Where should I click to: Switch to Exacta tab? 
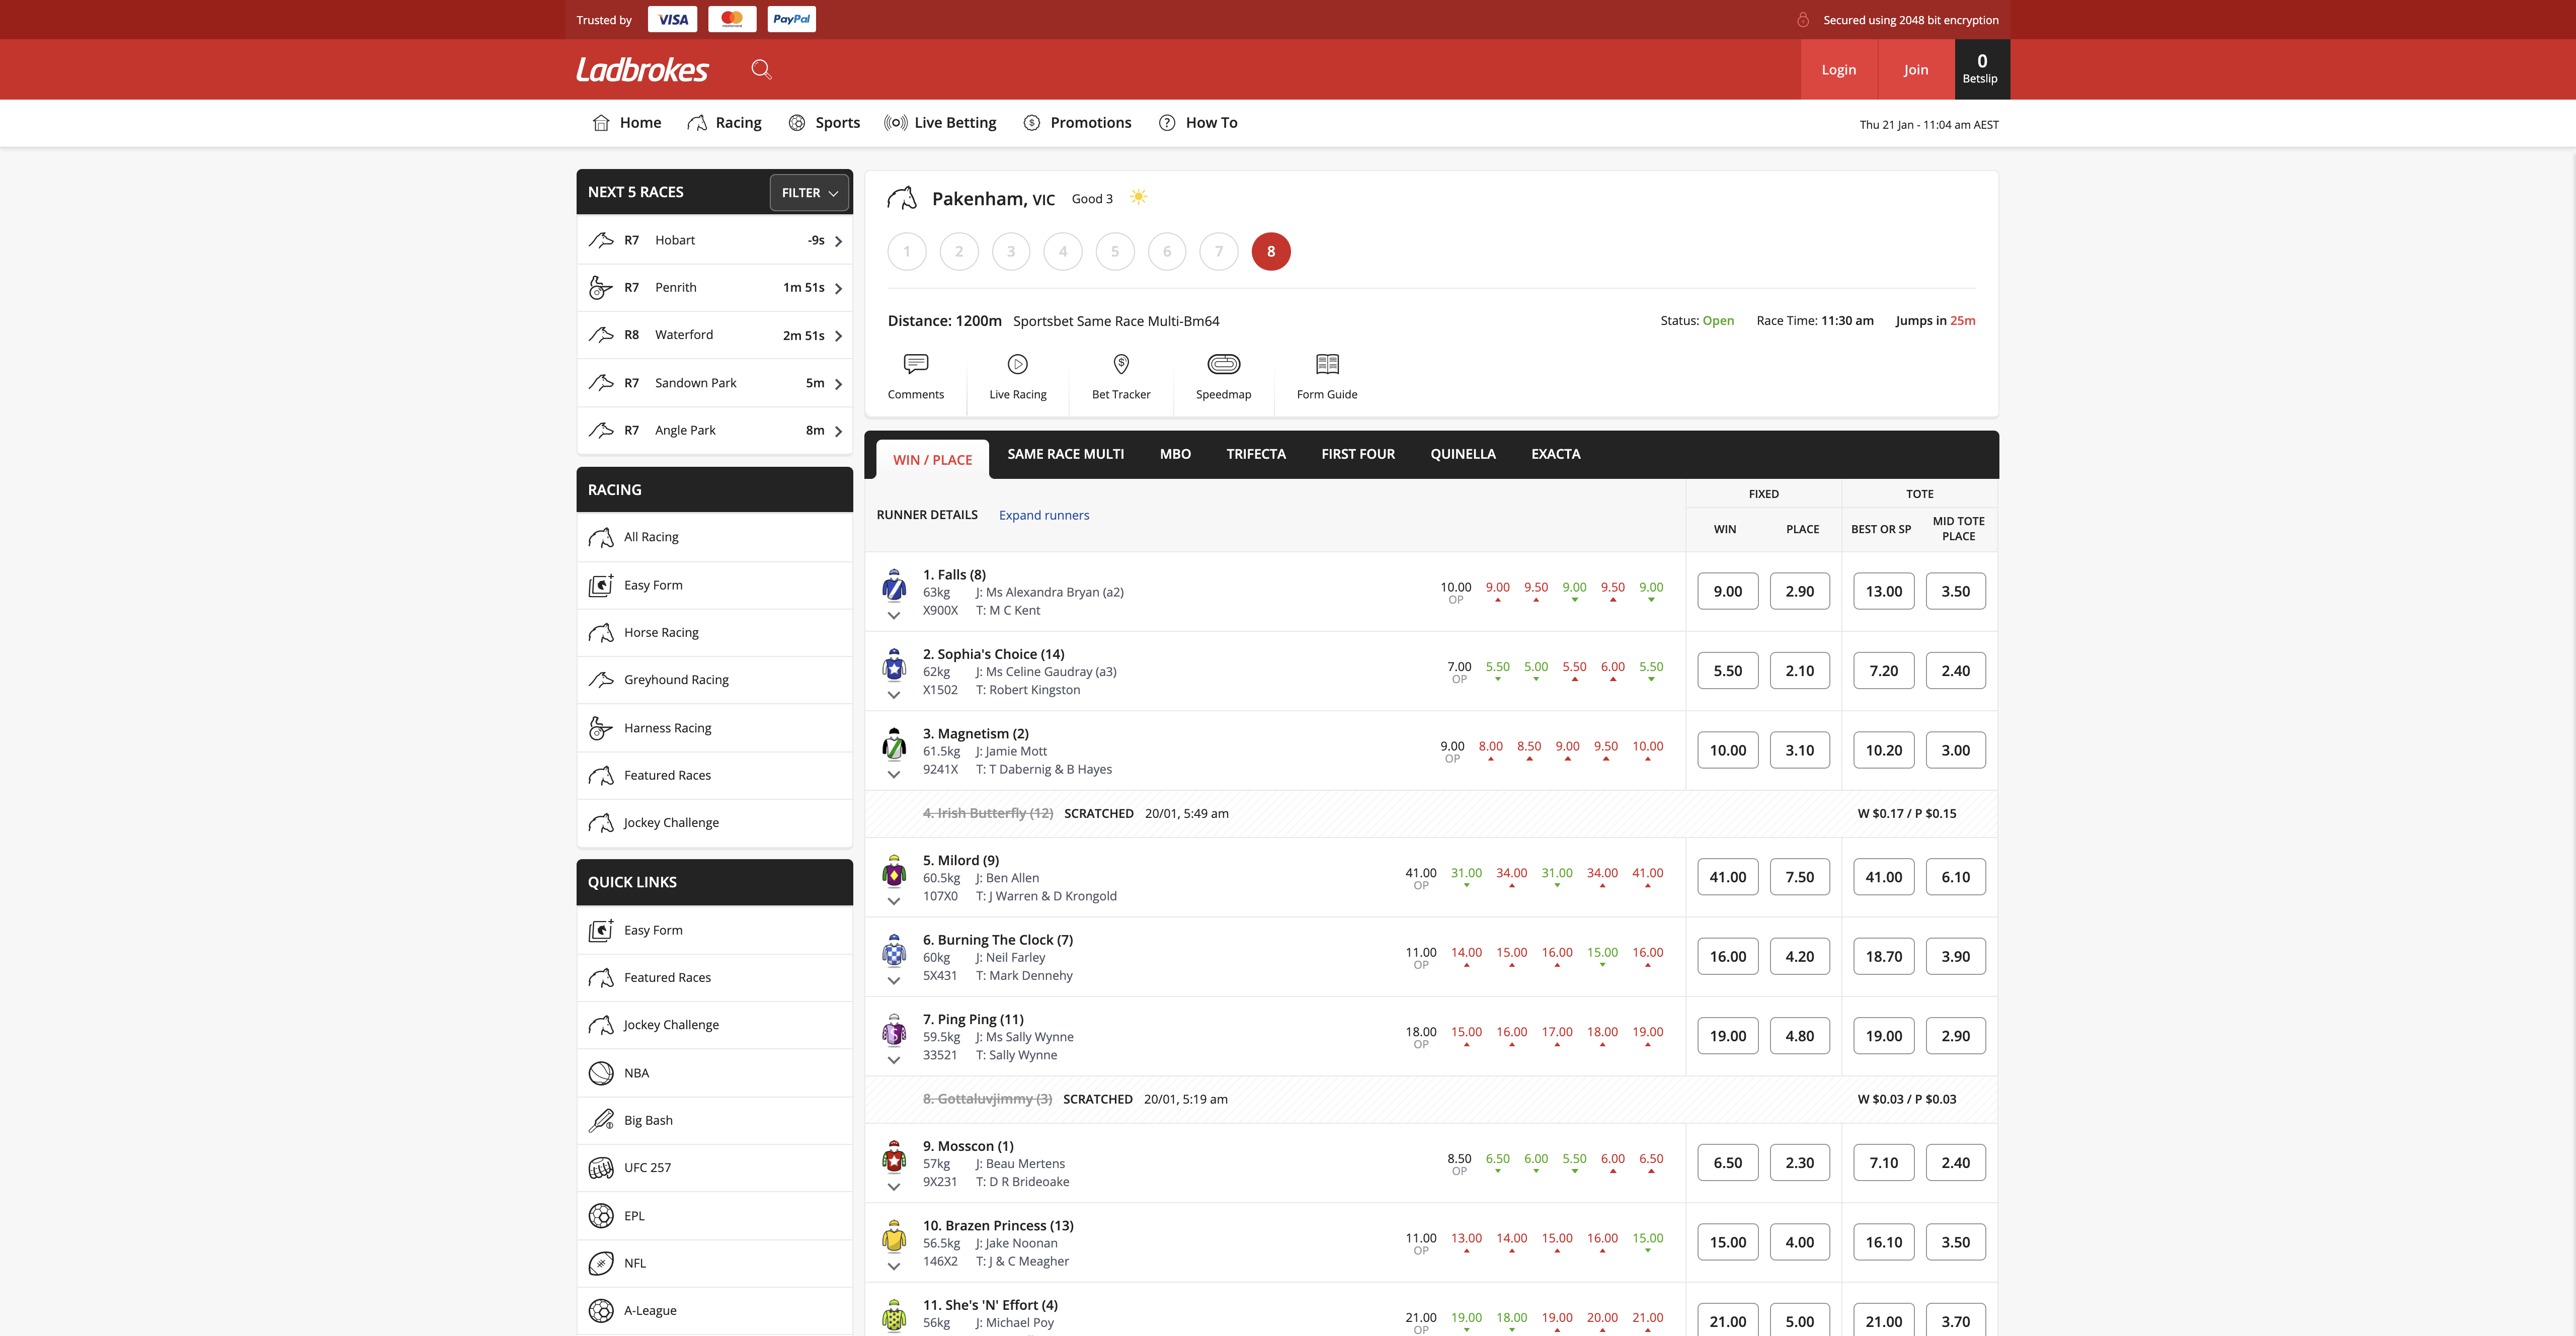(1556, 454)
